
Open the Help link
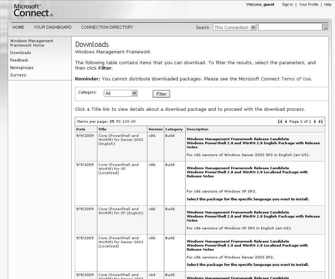click(328, 4)
